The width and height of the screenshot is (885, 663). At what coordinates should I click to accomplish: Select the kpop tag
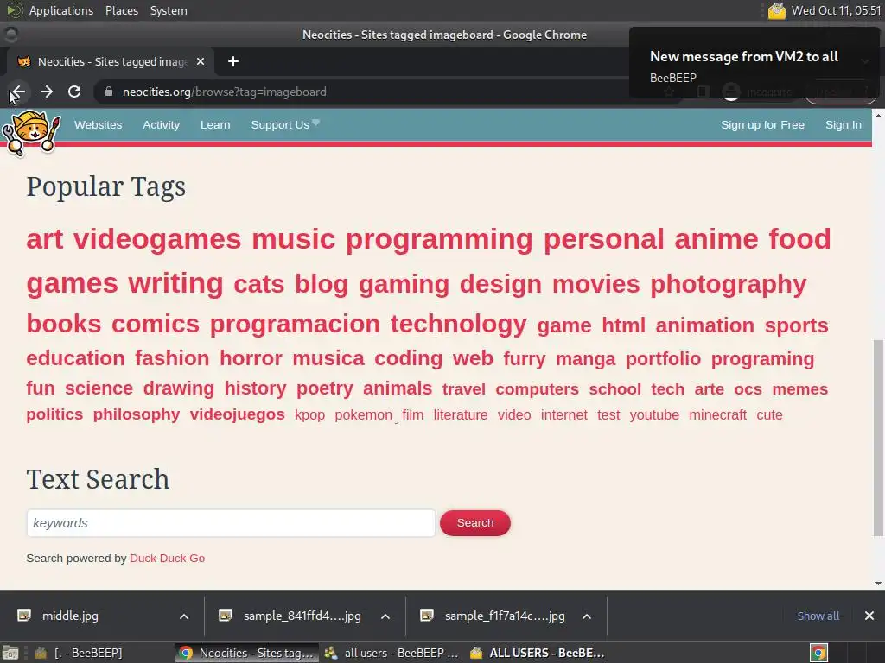pos(310,415)
